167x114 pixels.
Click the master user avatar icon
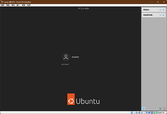pyautogui.click(x=66, y=57)
